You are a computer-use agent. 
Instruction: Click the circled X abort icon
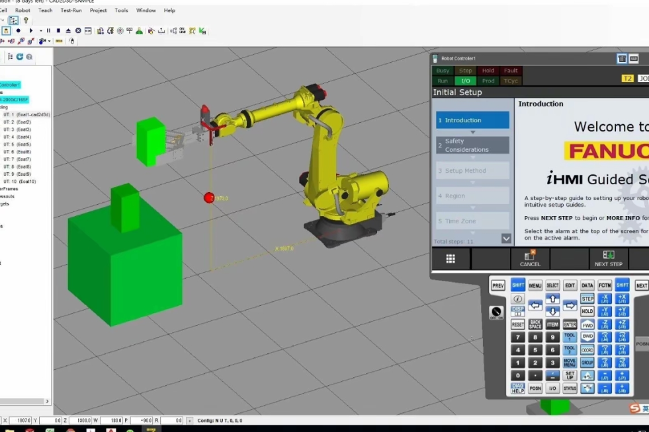pos(78,30)
